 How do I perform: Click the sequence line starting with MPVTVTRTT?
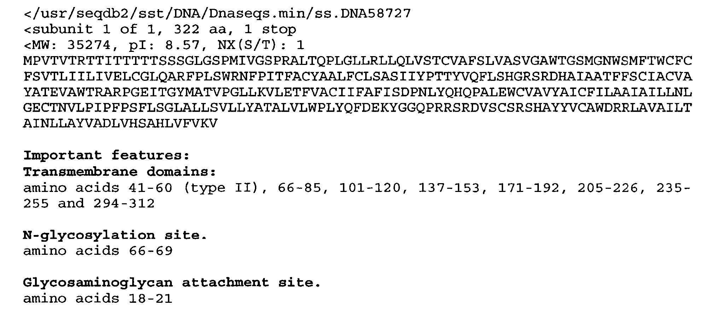coord(357,61)
